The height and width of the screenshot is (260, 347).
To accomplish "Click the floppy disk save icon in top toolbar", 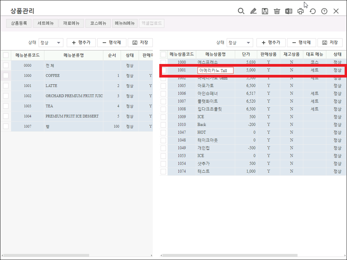I will pos(265,11).
